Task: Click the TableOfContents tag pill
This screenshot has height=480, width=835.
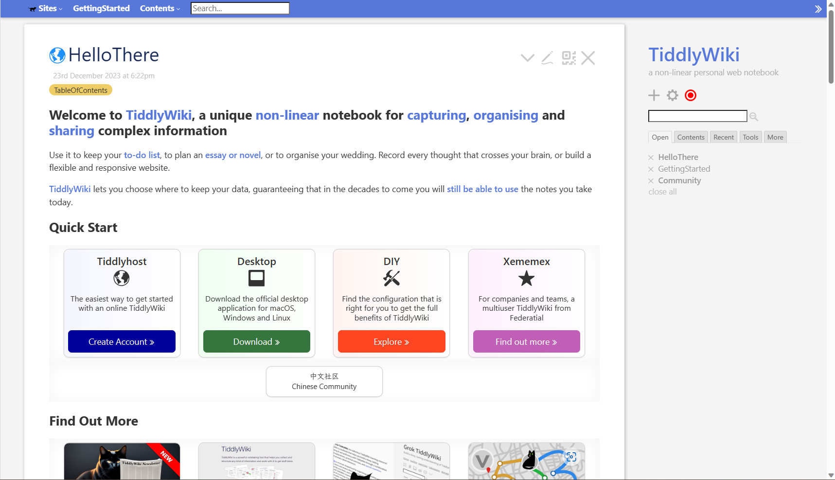Action: (81, 90)
